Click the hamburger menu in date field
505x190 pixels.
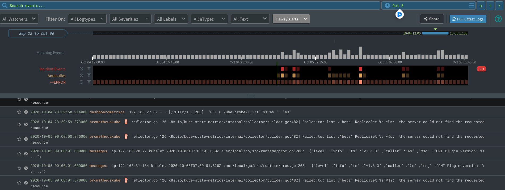471,6
